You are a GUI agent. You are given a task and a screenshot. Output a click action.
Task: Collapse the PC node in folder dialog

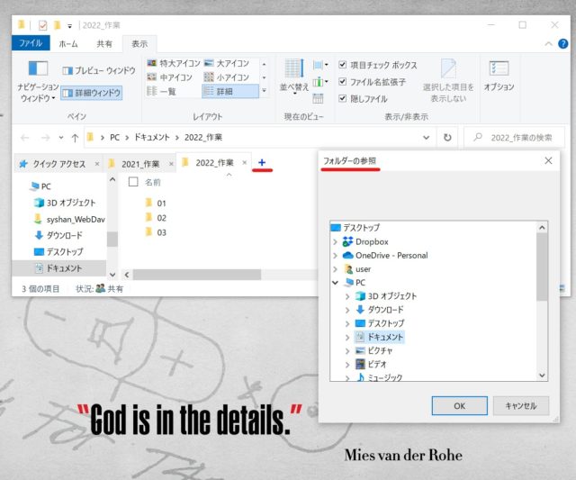(336, 282)
